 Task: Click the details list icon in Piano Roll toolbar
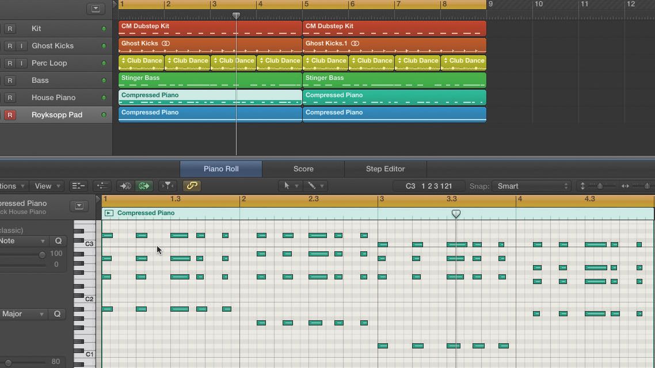pyautogui.click(x=102, y=185)
